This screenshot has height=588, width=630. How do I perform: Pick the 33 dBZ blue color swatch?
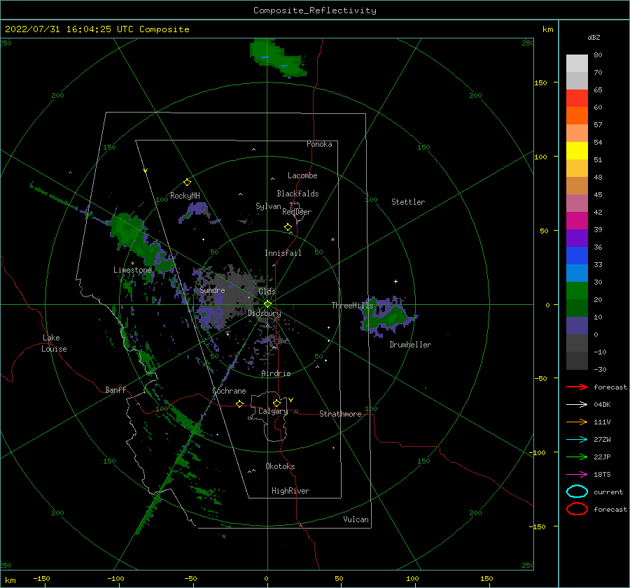tap(577, 273)
